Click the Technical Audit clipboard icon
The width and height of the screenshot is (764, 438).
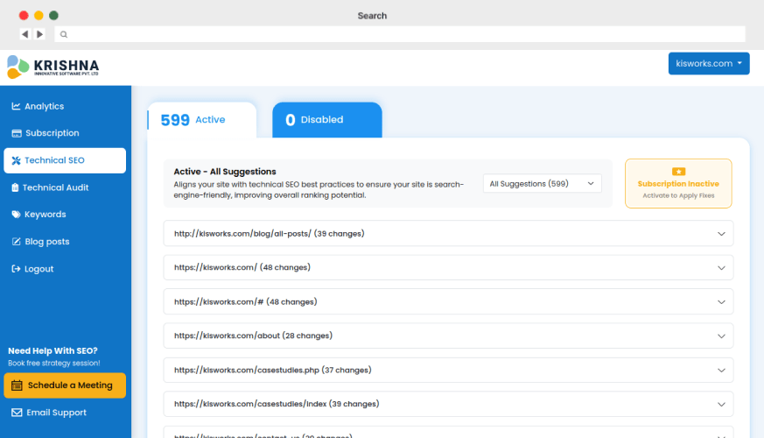click(15, 187)
